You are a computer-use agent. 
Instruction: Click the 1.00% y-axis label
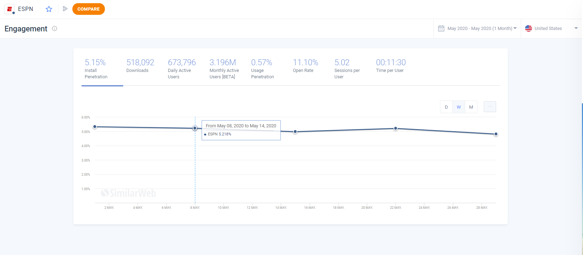tap(86, 189)
